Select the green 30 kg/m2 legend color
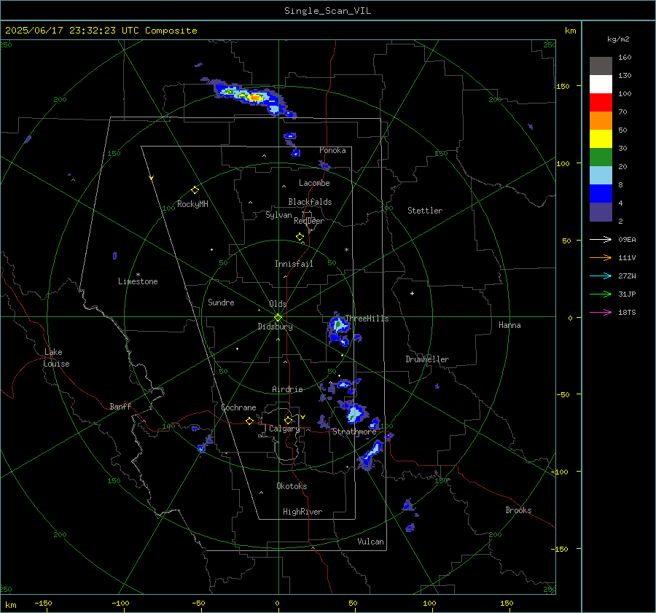This screenshot has height=613, width=656. [601, 157]
